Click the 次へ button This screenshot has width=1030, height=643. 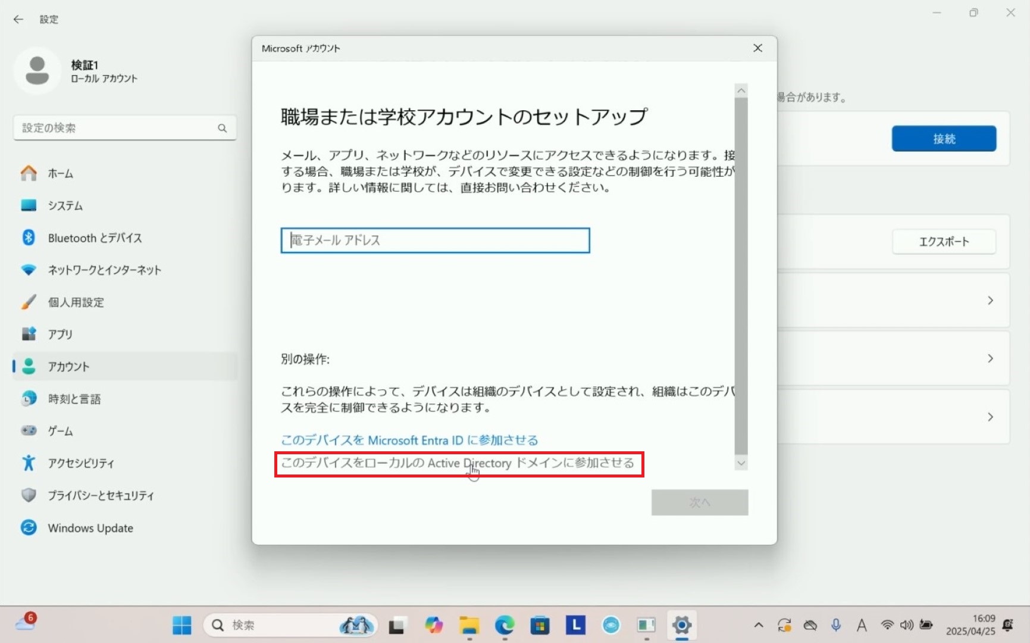tap(700, 502)
